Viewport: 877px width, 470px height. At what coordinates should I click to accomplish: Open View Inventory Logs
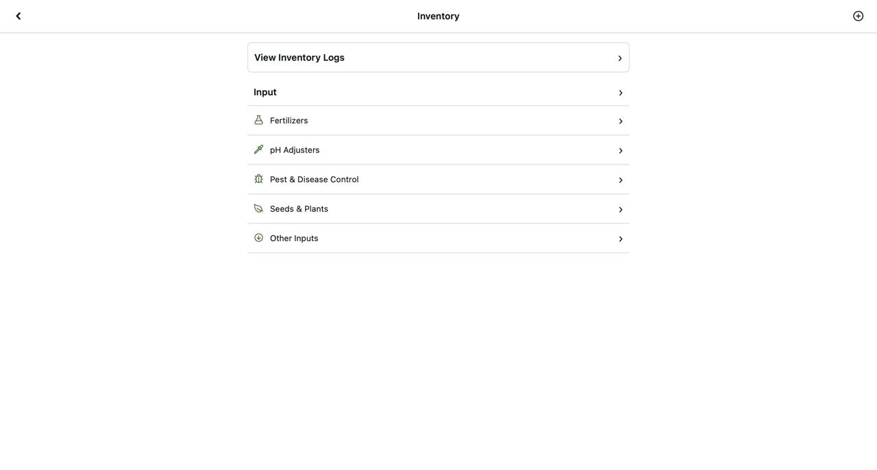pos(438,58)
